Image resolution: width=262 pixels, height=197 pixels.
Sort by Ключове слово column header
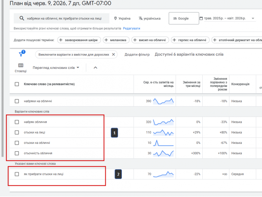pyautogui.click(x=49, y=84)
